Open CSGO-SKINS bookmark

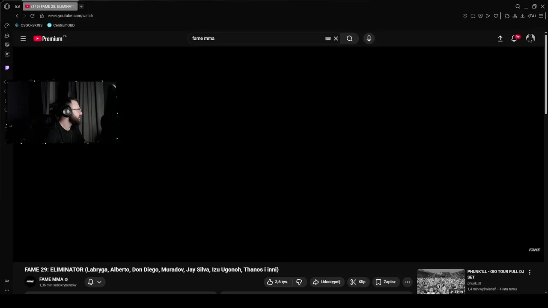tap(29, 25)
